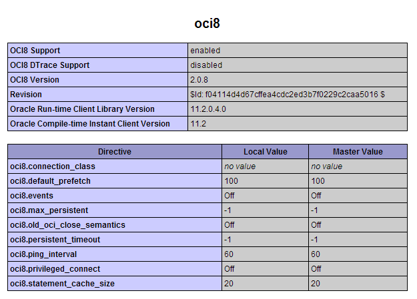Click the oci8.old_oci_close_semantics directive cell
417x299 pixels.
[115, 225]
